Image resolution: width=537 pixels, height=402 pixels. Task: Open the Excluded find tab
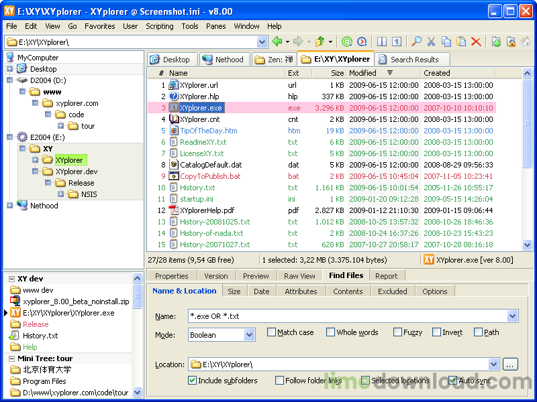point(393,291)
